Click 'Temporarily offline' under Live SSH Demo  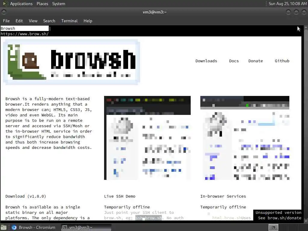127,207
